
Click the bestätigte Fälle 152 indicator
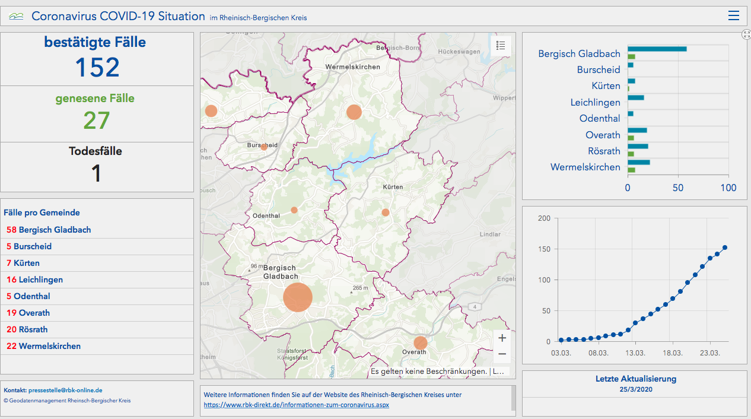(x=97, y=58)
